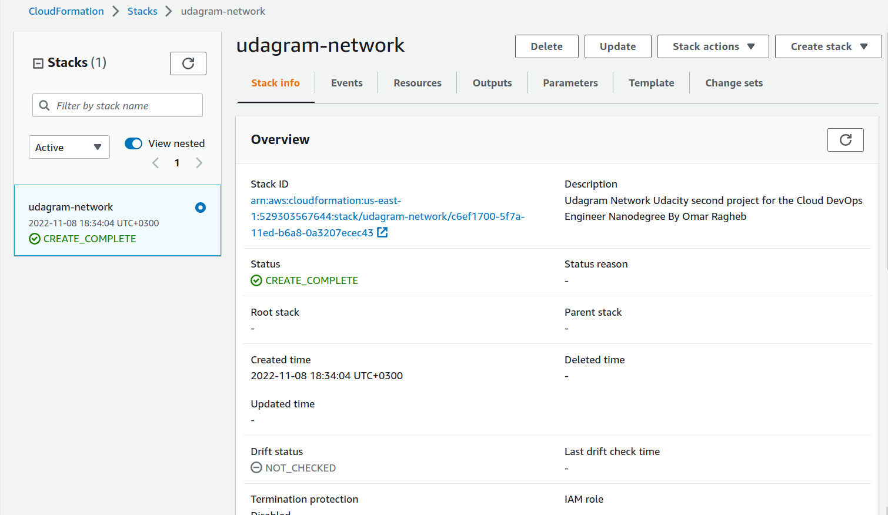Image resolution: width=888 pixels, height=515 pixels.
Task: Open the Change sets tab
Action: coord(734,83)
